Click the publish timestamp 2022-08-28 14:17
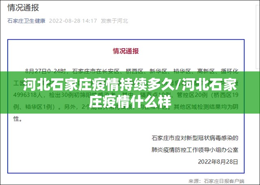The height and width of the screenshot is (185, 260). click(x=73, y=21)
